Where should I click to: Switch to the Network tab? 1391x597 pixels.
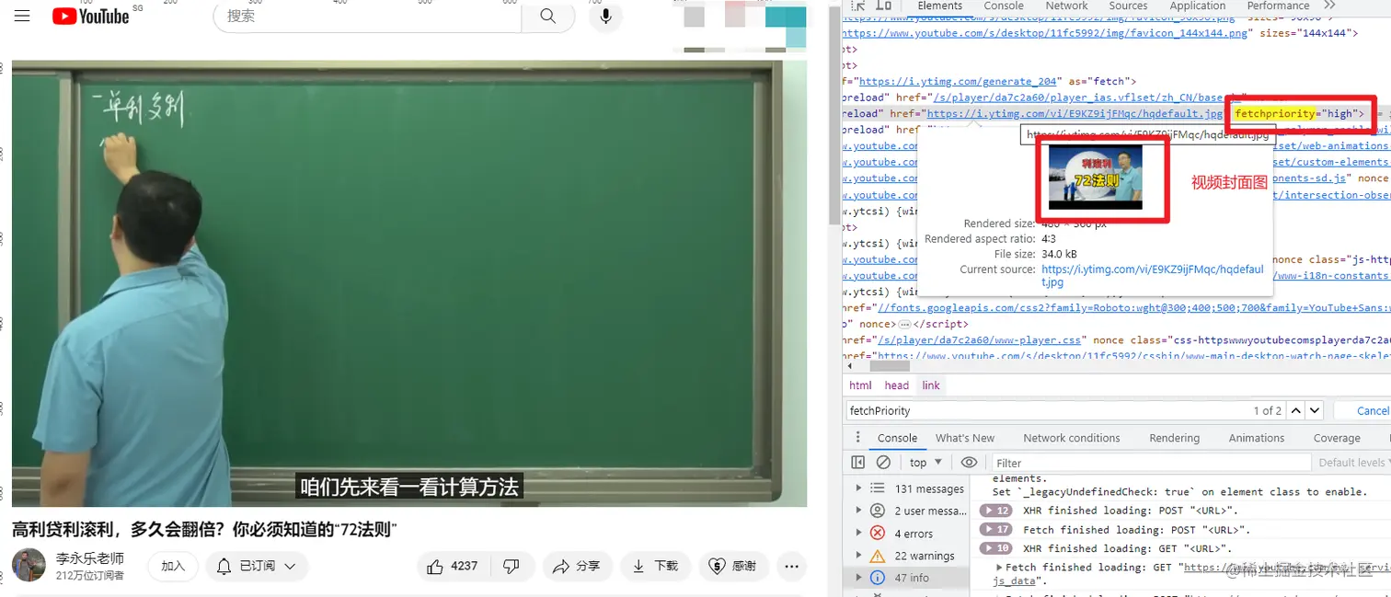pyautogui.click(x=1066, y=6)
